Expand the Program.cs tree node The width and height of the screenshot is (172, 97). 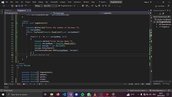157,27
